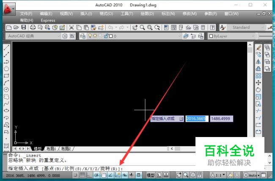275x181 pixels.
Task: Select the Circle draw tool
Action: (x=6, y=90)
